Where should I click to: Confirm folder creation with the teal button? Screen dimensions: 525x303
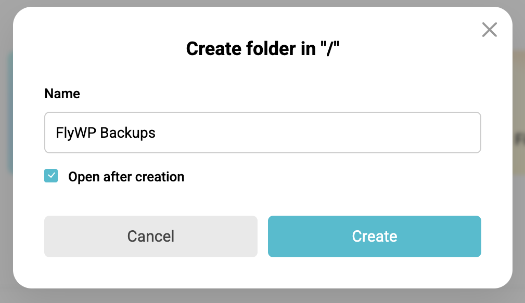[374, 236]
